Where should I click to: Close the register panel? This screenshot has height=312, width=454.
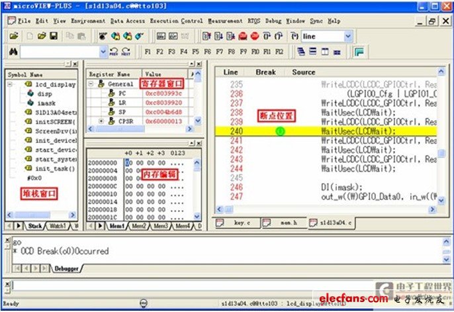(199, 64)
